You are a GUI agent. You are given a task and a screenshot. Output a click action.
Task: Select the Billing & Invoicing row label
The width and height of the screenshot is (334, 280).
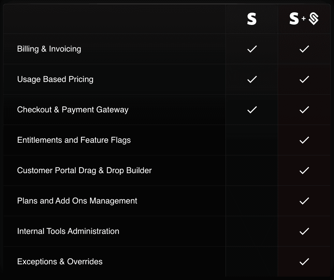49,49
